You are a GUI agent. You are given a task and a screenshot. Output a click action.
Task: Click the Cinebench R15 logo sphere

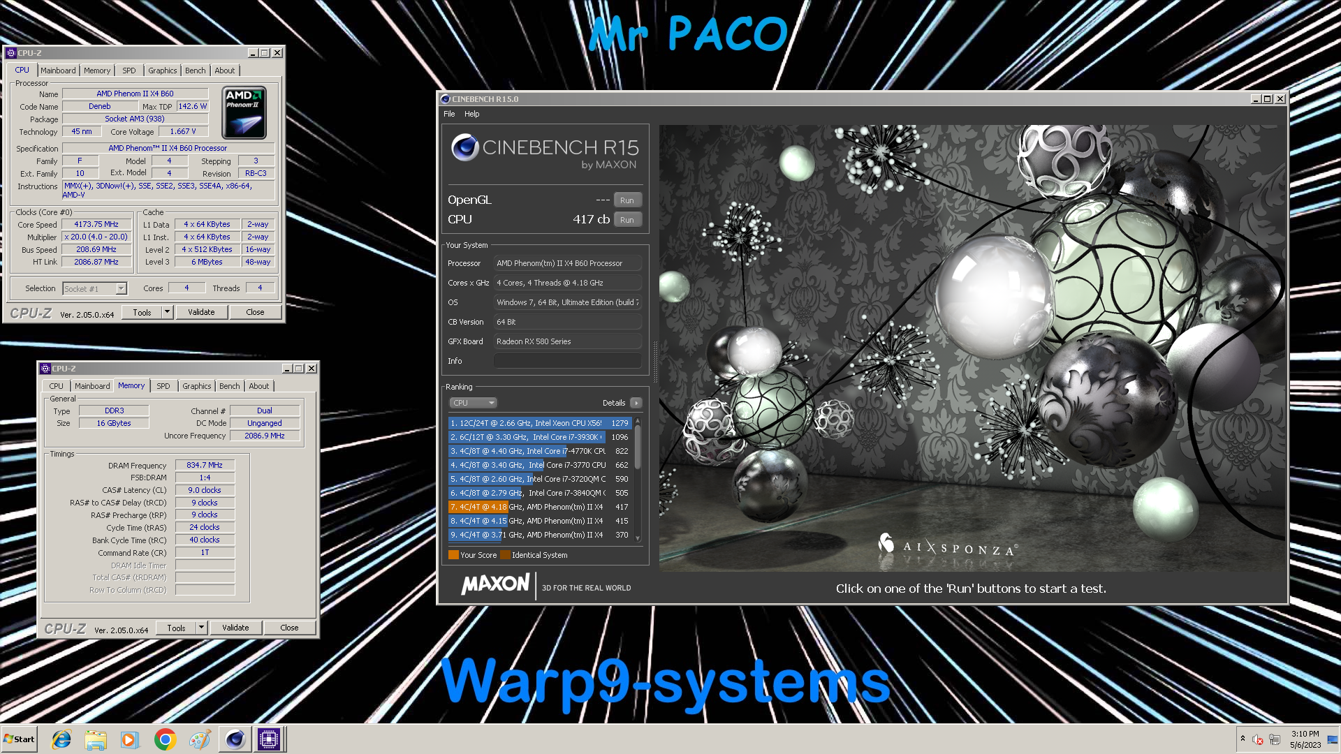coord(464,147)
